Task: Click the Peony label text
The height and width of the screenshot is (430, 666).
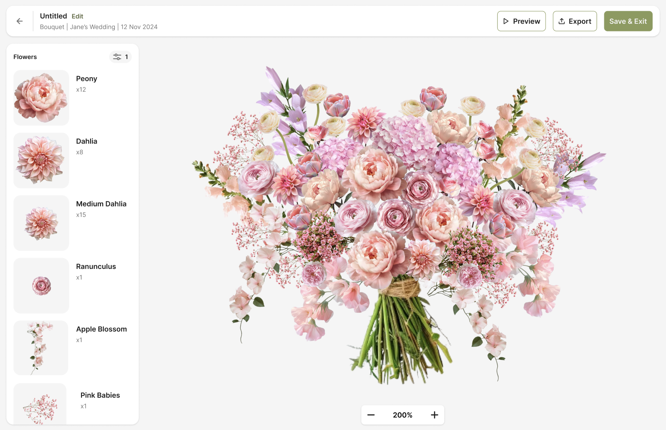Action: tap(87, 79)
